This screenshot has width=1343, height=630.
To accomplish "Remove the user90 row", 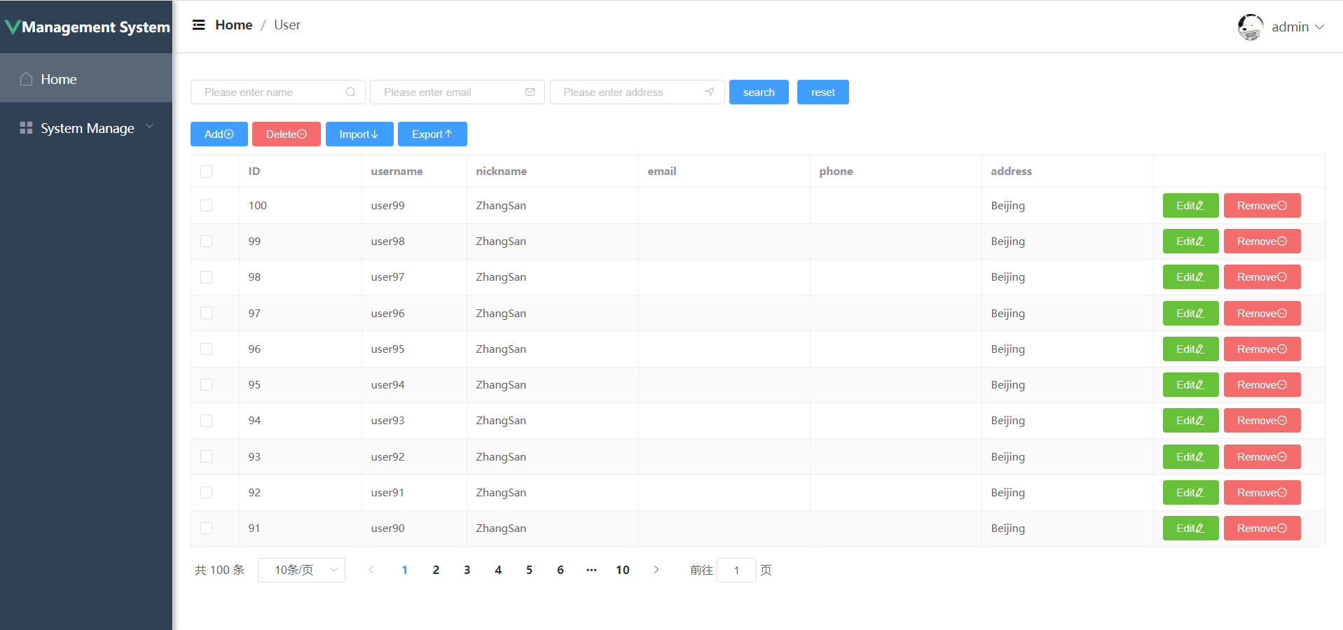I will (x=1262, y=528).
